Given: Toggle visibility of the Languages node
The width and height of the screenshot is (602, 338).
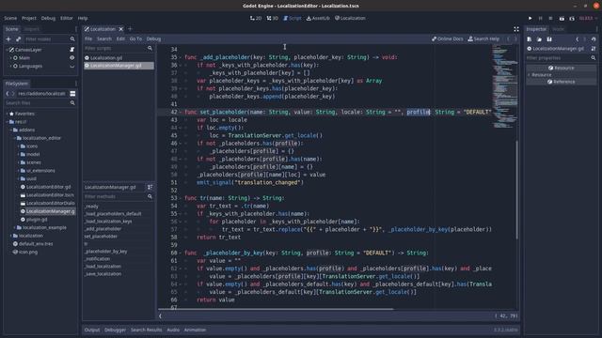Looking at the screenshot, I should tap(71, 67).
